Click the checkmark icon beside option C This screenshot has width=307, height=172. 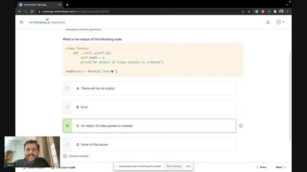(241, 126)
